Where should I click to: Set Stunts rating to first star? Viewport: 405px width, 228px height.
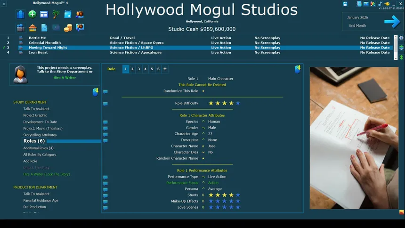point(211,195)
